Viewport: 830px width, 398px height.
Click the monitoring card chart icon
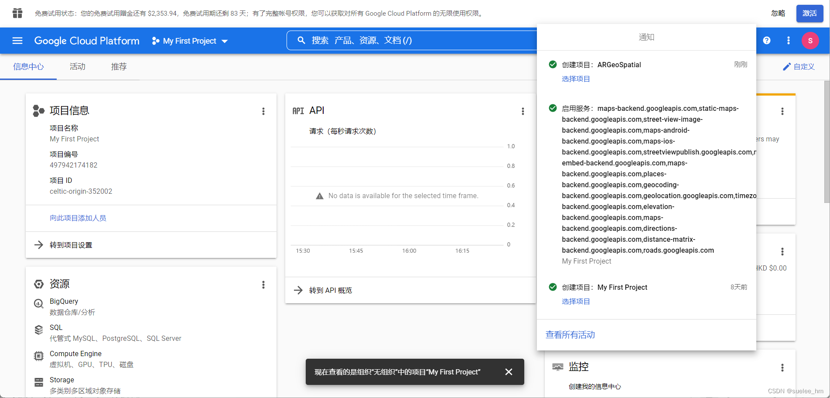[x=558, y=367]
